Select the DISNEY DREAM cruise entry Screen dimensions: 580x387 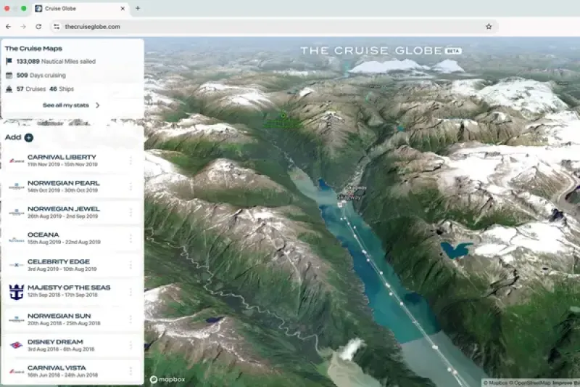pyautogui.click(x=72, y=345)
